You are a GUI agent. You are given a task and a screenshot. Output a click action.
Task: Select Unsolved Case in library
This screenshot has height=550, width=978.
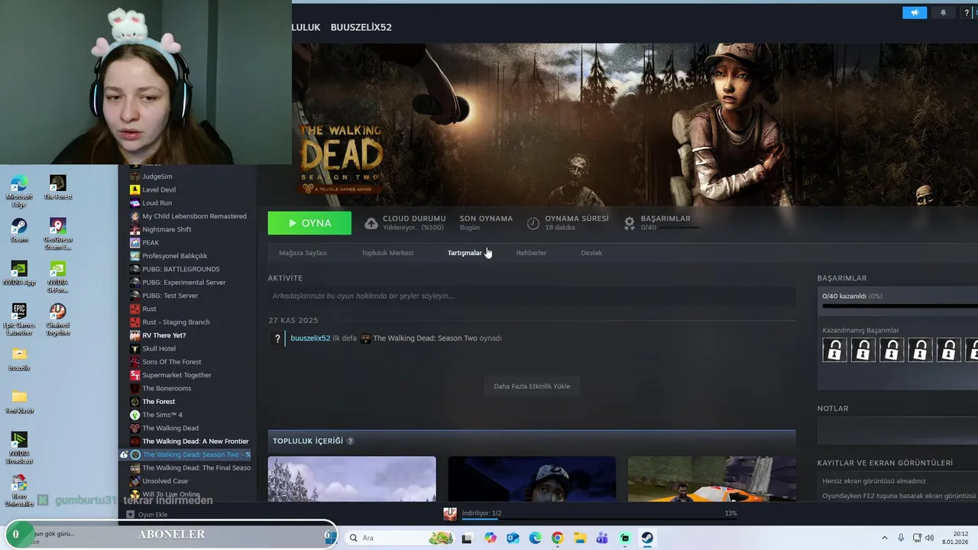tap(165, 481)
